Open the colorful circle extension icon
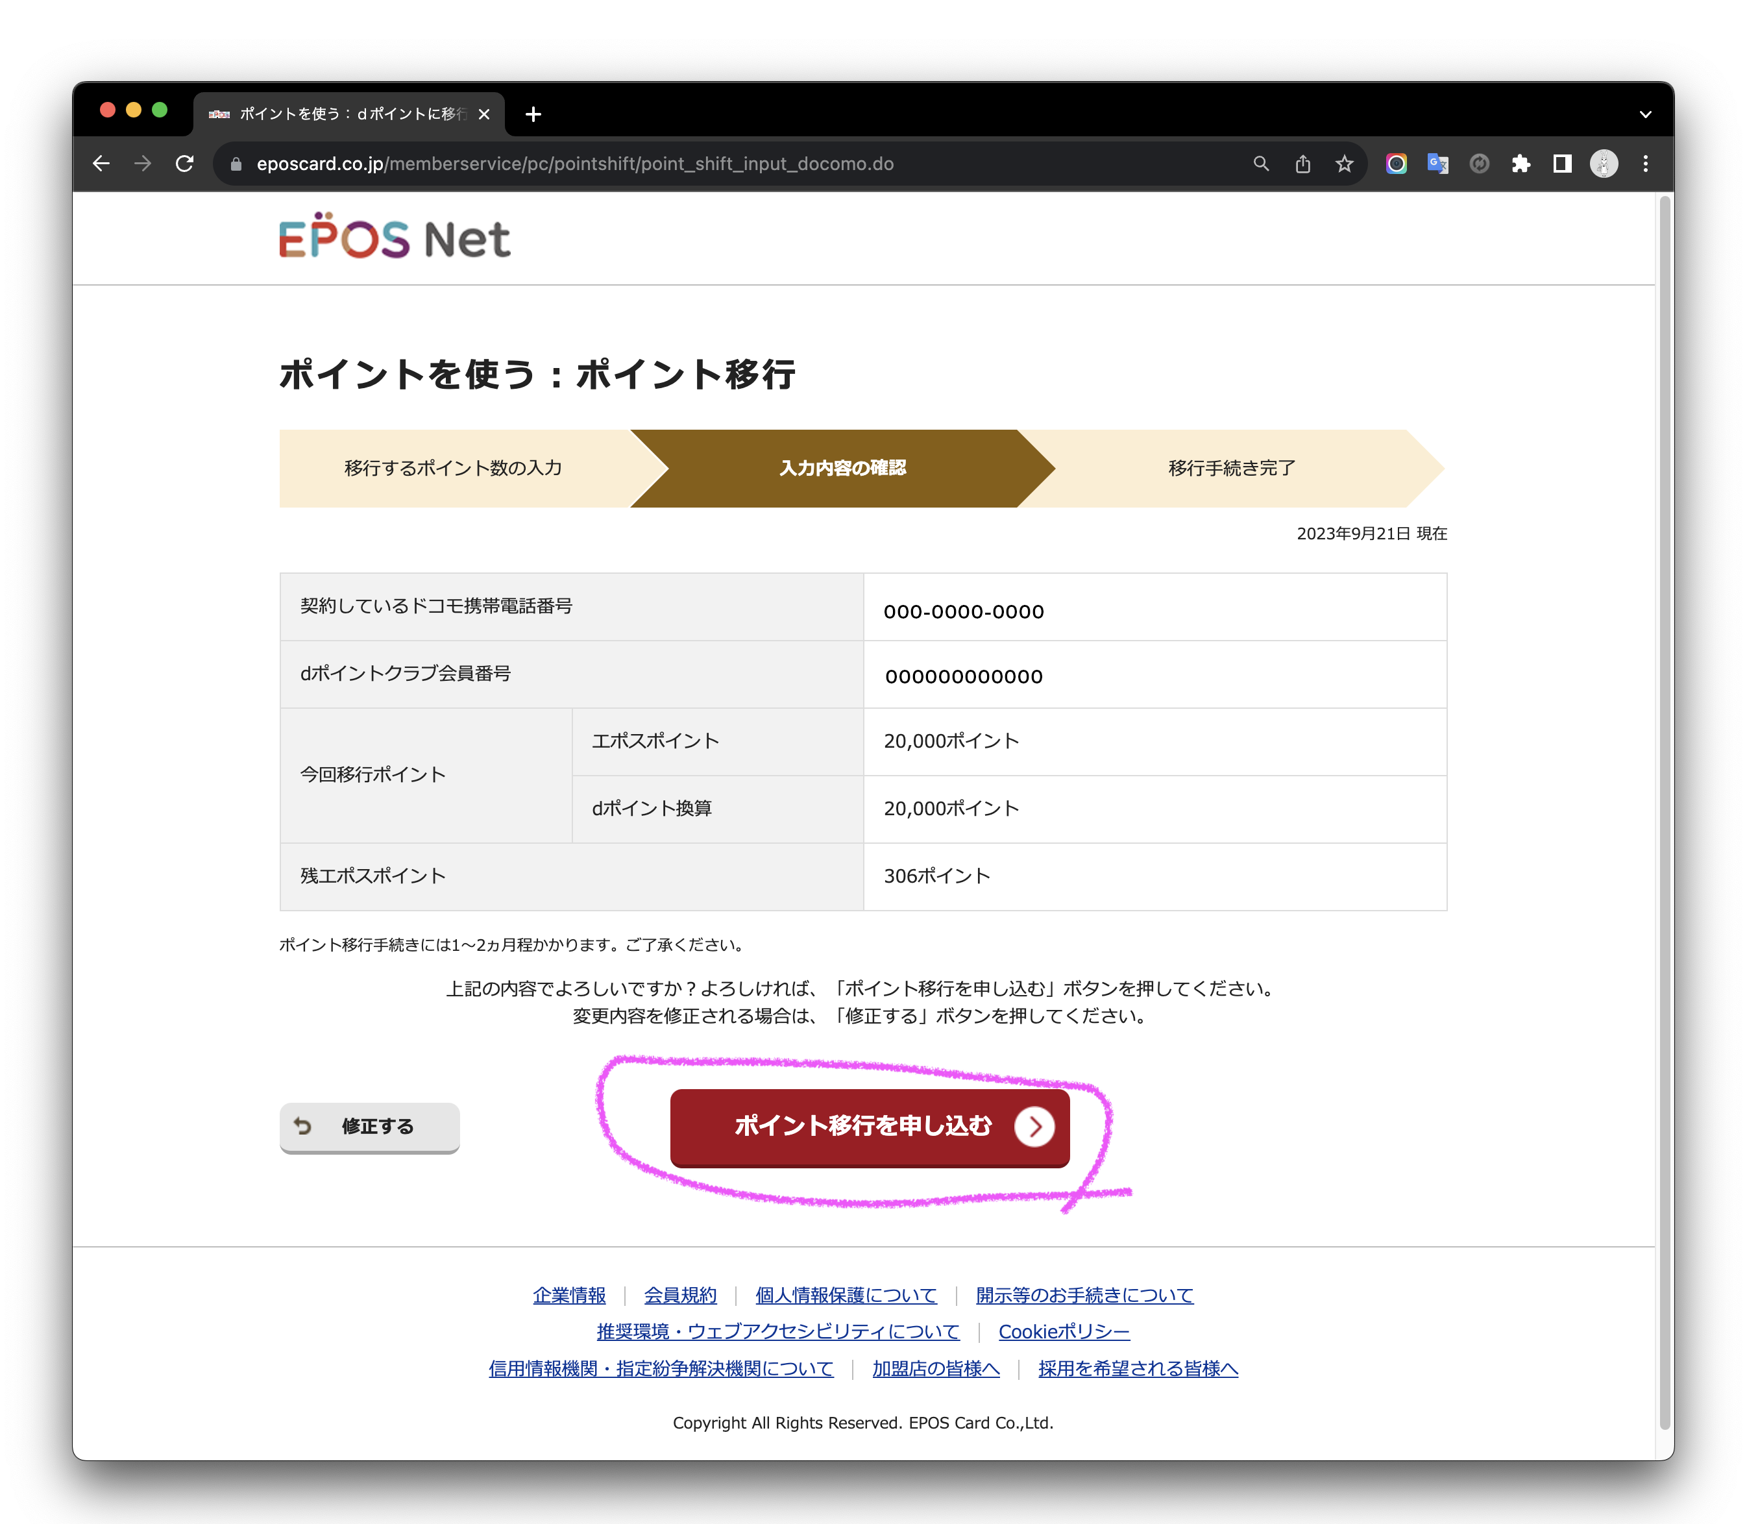This screenshot has width=1747, height=1524. pyautogui.click(x=1396, y=164)
